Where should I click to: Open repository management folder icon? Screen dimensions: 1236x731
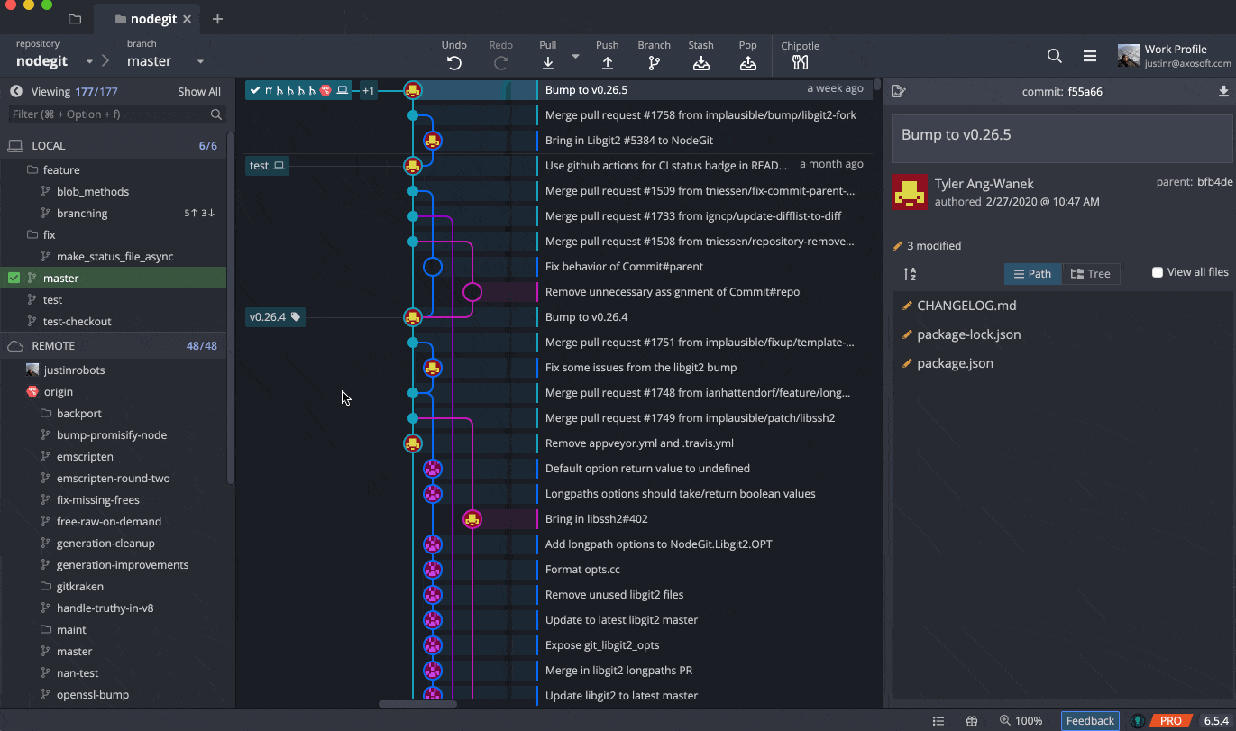pyautogui.click(x=75, y=19)
